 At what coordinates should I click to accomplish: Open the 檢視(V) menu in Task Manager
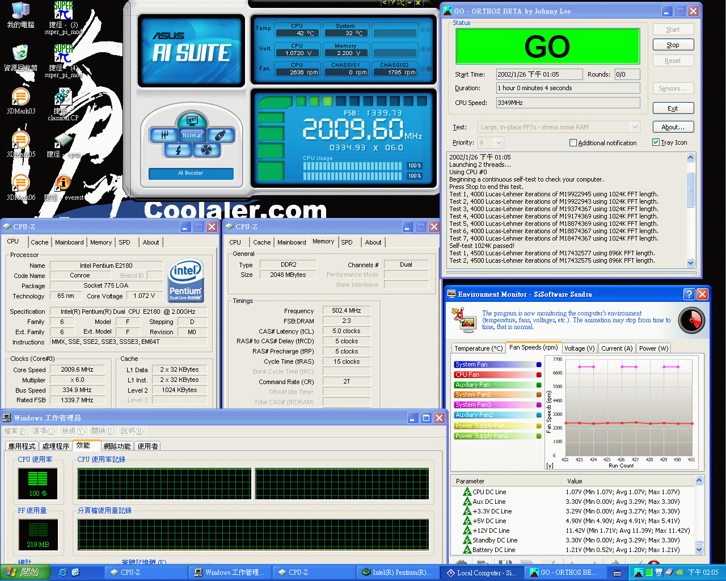tap(73, 431)
